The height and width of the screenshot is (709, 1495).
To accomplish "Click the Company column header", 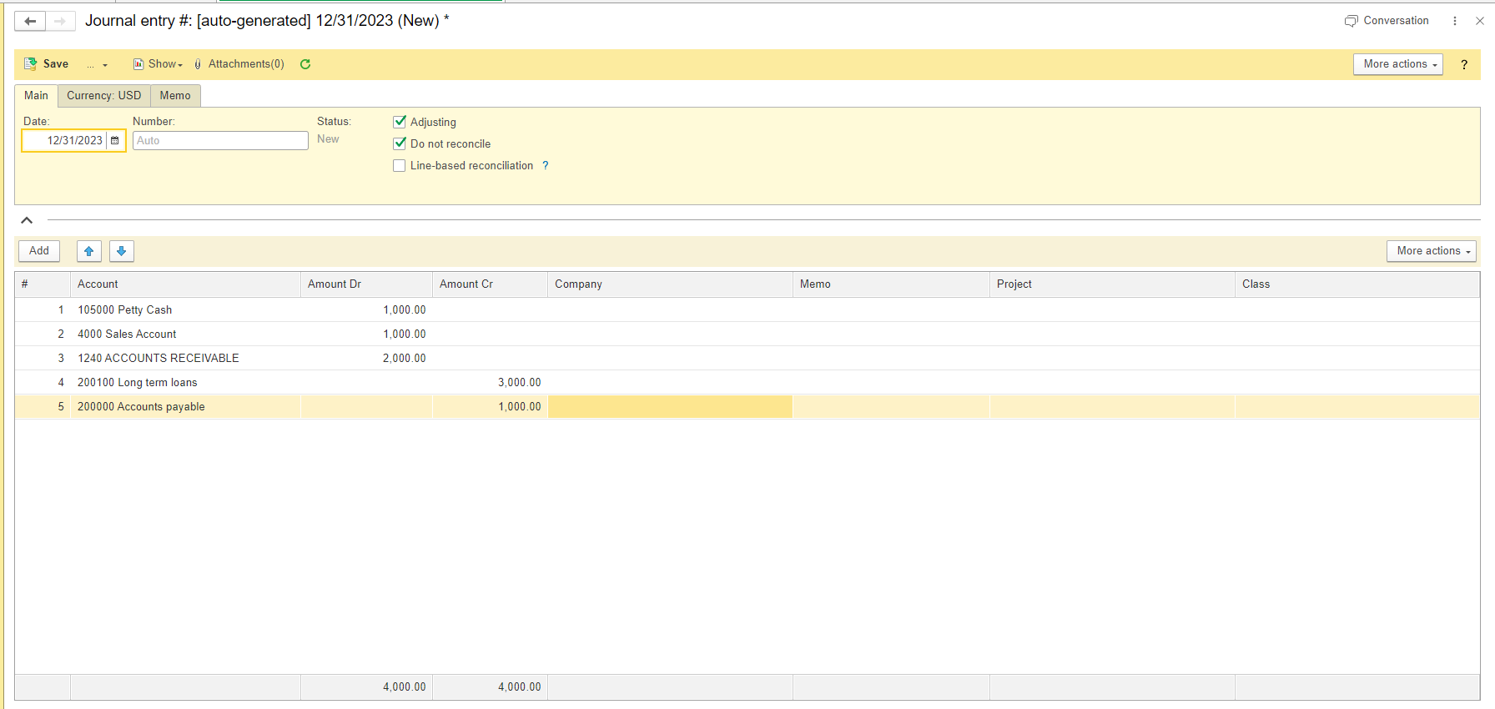I will (670, 284).
